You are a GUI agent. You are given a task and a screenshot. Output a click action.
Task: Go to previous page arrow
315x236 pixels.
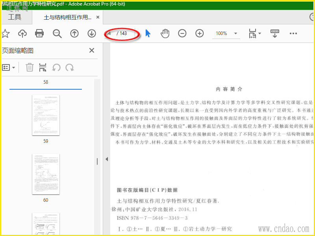pos(74,33)
